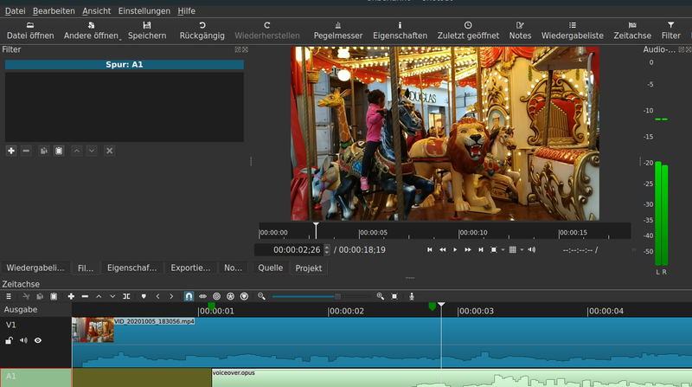The width and height of the screenshot is (692, 387).
Task: Mute the V1 track audio
Action: [23, 340]
